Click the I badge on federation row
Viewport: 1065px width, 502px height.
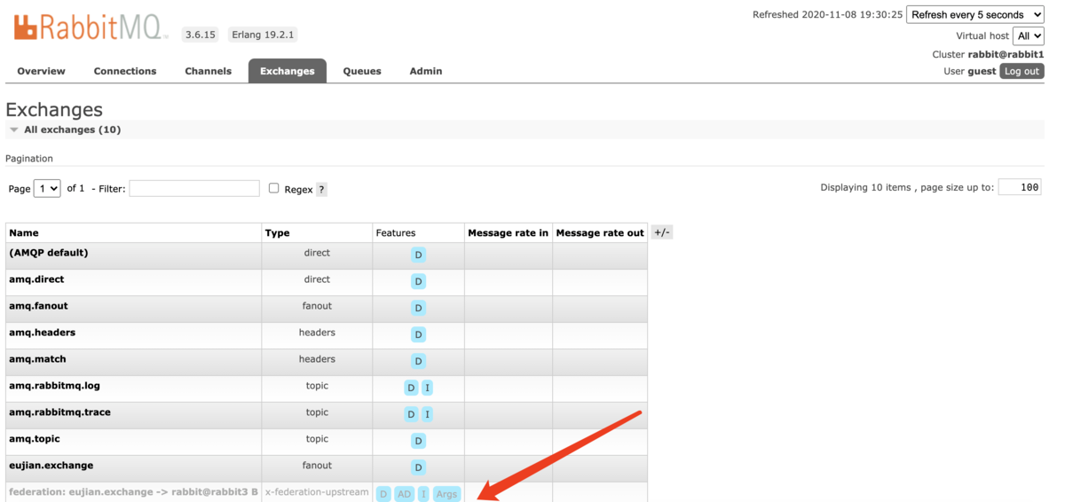pyautogui.click(x=423, y=494)
